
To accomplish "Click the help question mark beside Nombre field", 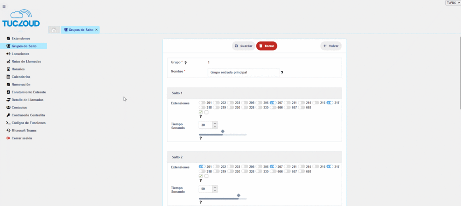I will (x=282, y=73).
